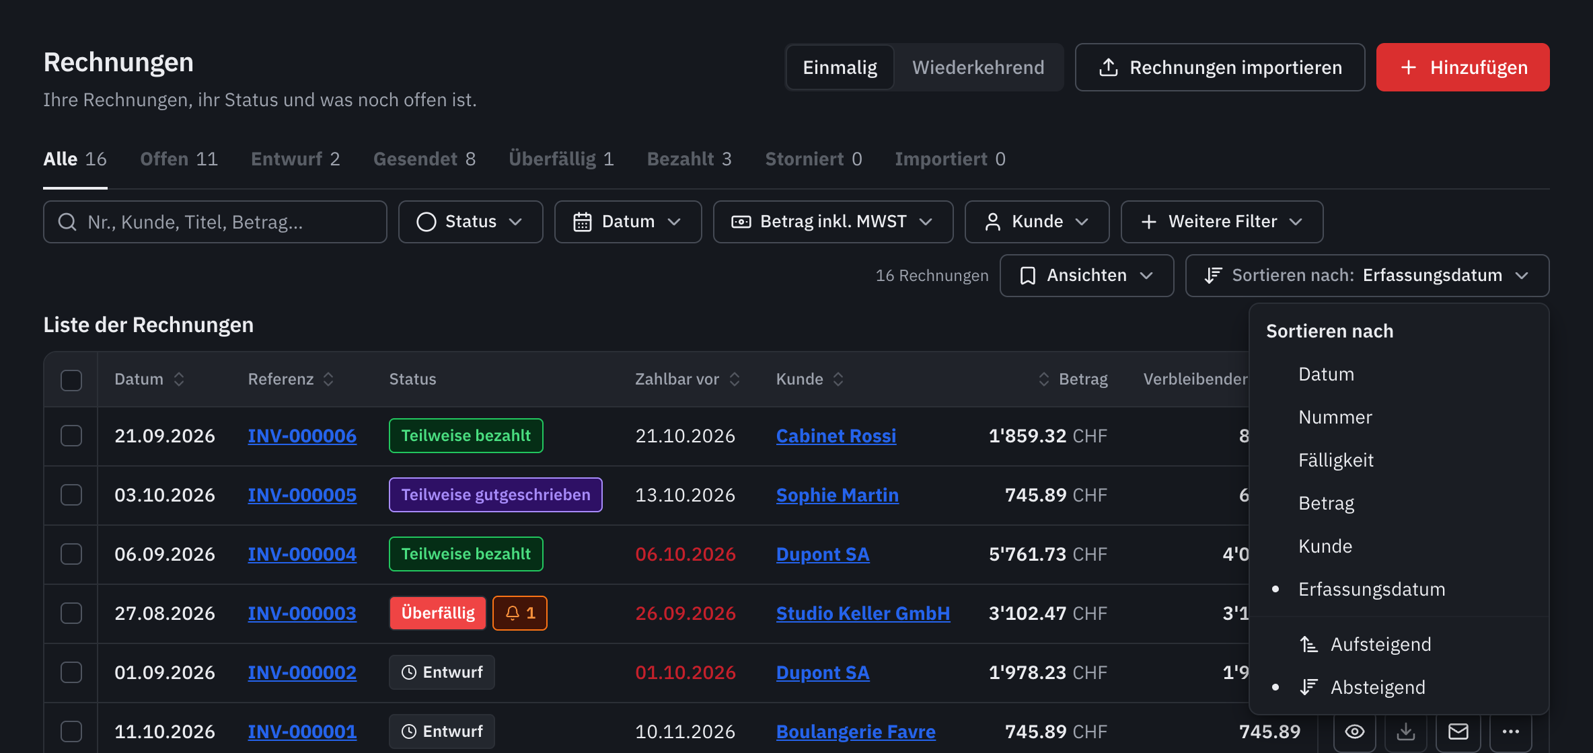Click the email icon for INV-000001
The height and width of the screenshot is (753, 1593).
(x=1458, y=731)
